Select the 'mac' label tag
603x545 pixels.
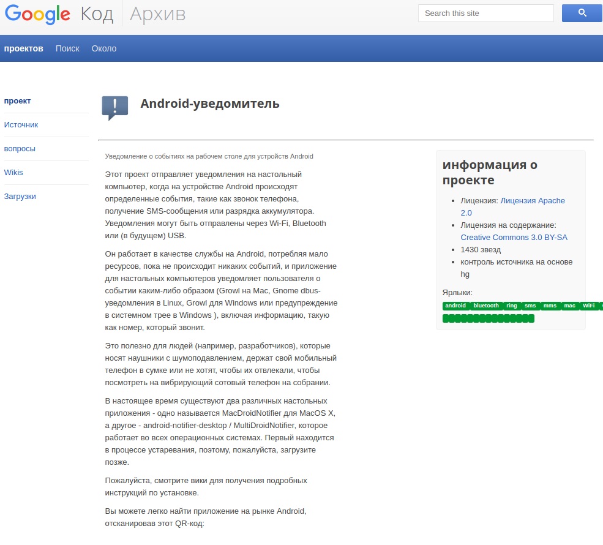click(x=569, y=306)
